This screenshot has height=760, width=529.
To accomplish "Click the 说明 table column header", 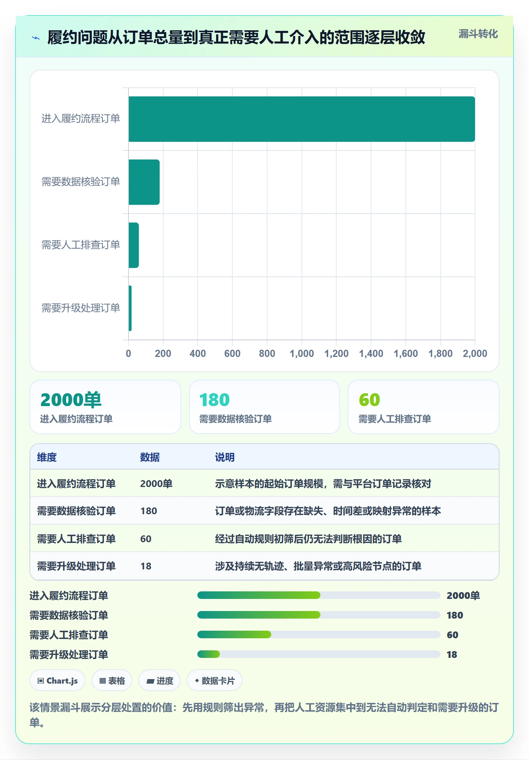I will pyautogui.click(x=225, y=457).
